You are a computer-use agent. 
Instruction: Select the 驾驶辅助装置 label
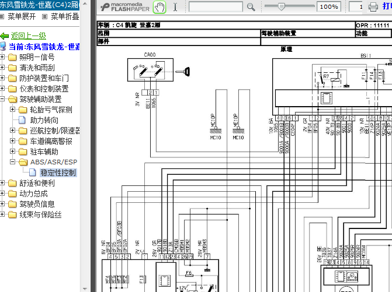coord(40,99)
